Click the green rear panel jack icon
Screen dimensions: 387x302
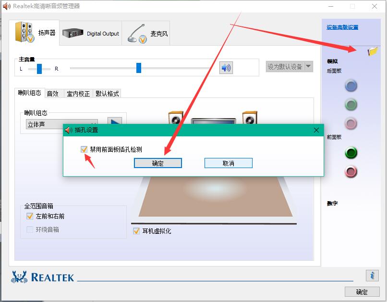pos(351,105)
